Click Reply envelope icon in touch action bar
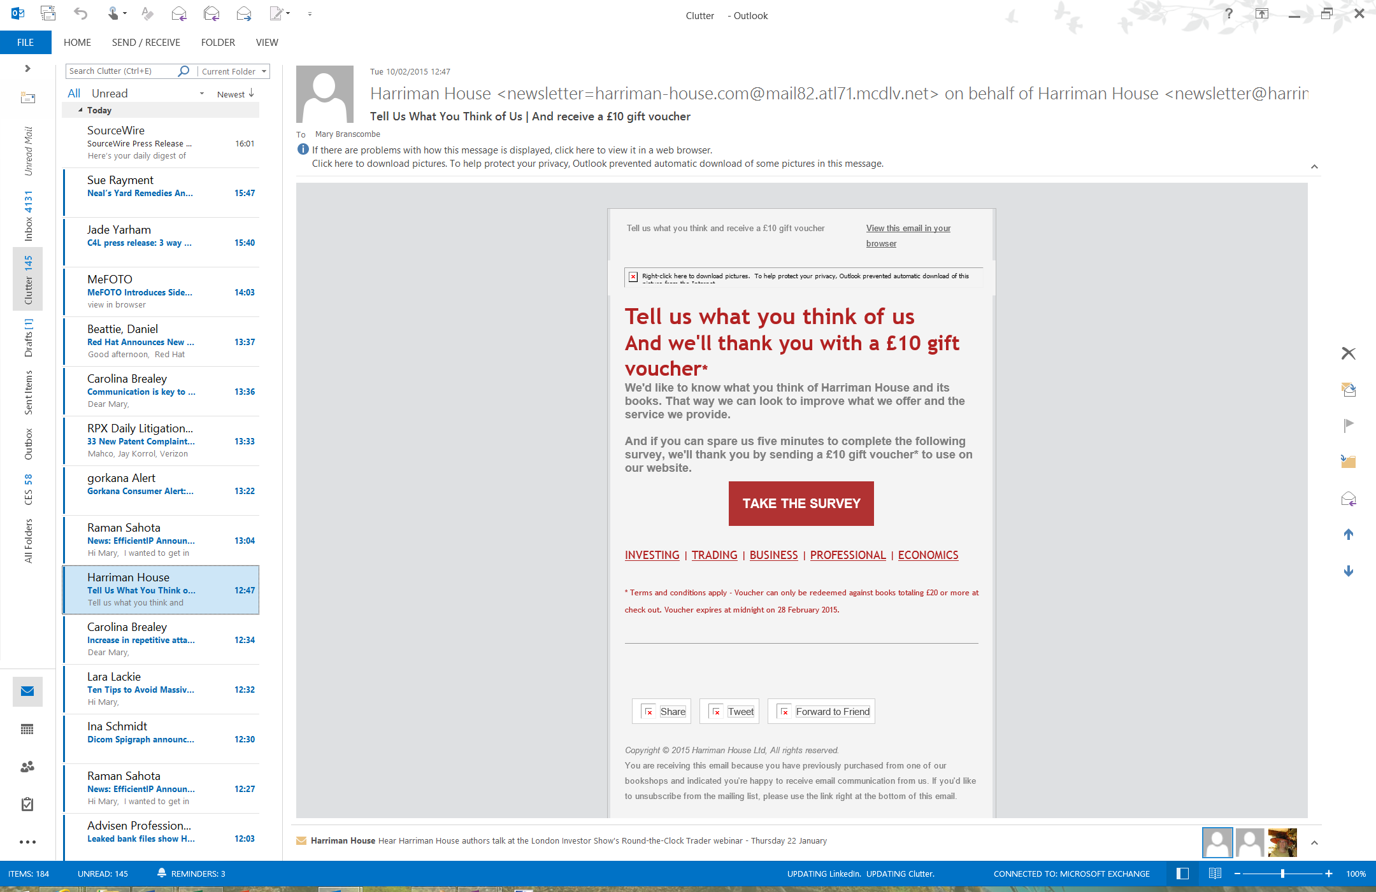Screen dimensions: 1376x892 click(x=1348, y=499)
